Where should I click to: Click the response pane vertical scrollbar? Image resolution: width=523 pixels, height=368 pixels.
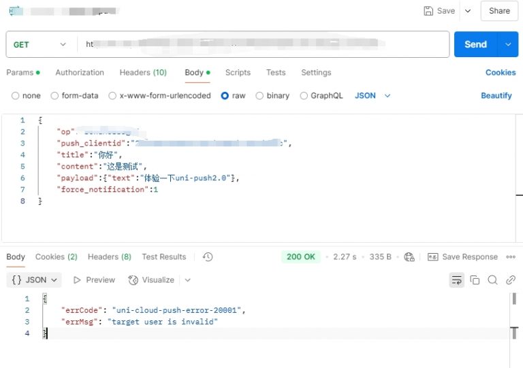pos(513,299)
